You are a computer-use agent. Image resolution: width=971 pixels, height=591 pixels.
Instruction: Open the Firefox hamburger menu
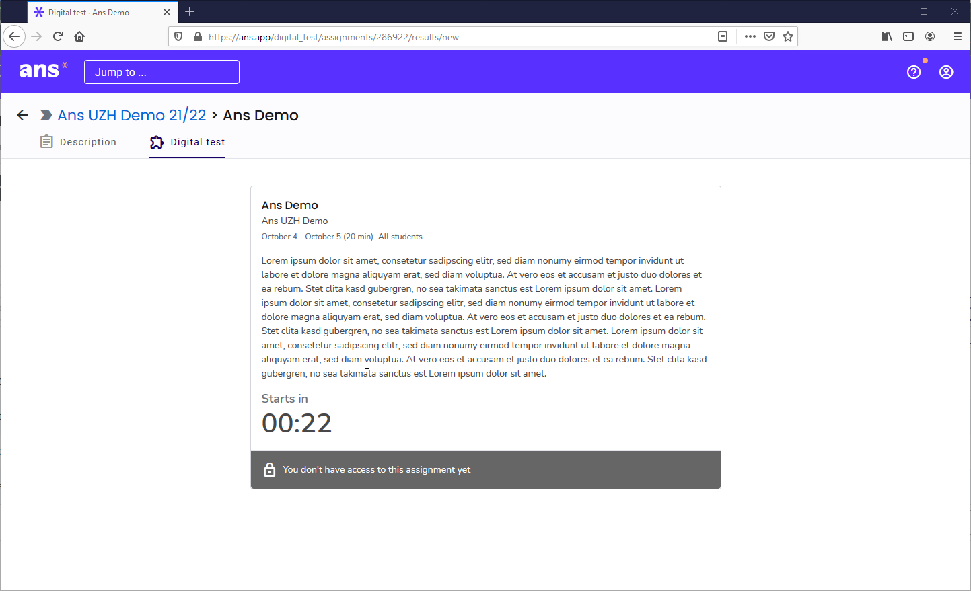[957, 36]
